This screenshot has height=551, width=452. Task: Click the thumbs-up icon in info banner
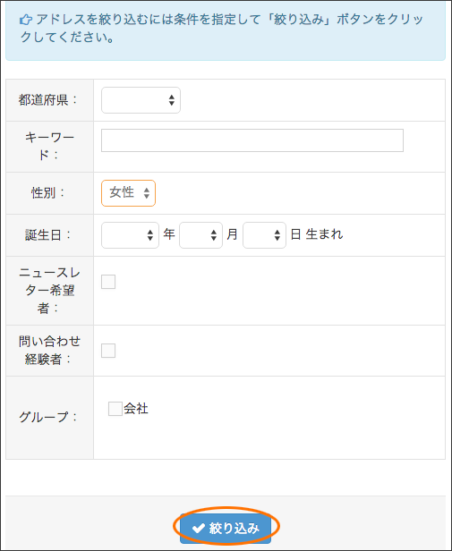coord(26,20)
